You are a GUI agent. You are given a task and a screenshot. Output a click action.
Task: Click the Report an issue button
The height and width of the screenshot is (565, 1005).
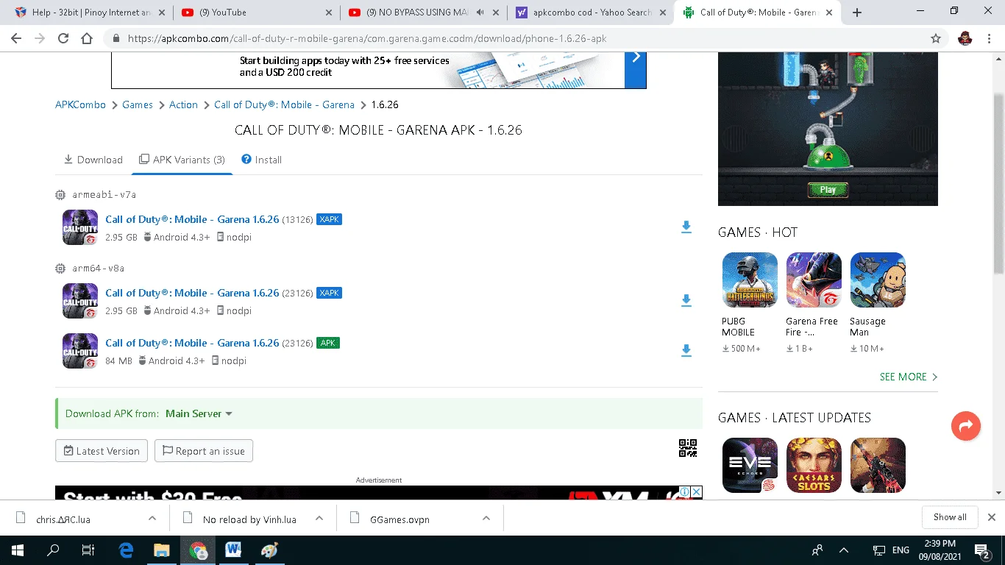[x=204, y=451]
